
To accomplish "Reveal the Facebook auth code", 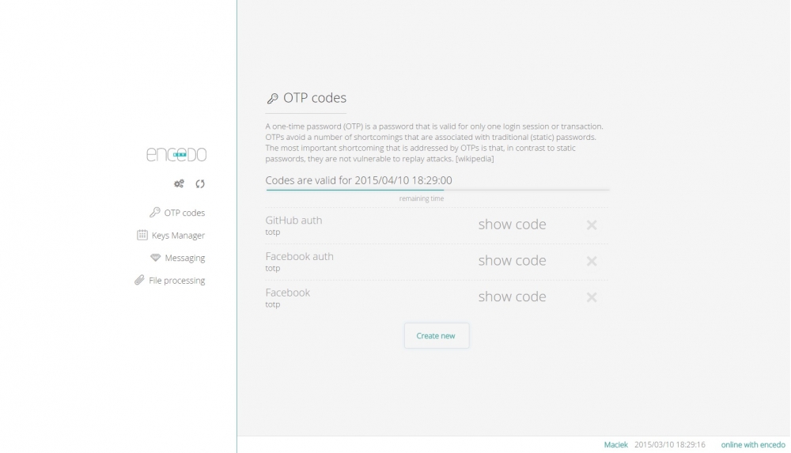I will (512, 260).
